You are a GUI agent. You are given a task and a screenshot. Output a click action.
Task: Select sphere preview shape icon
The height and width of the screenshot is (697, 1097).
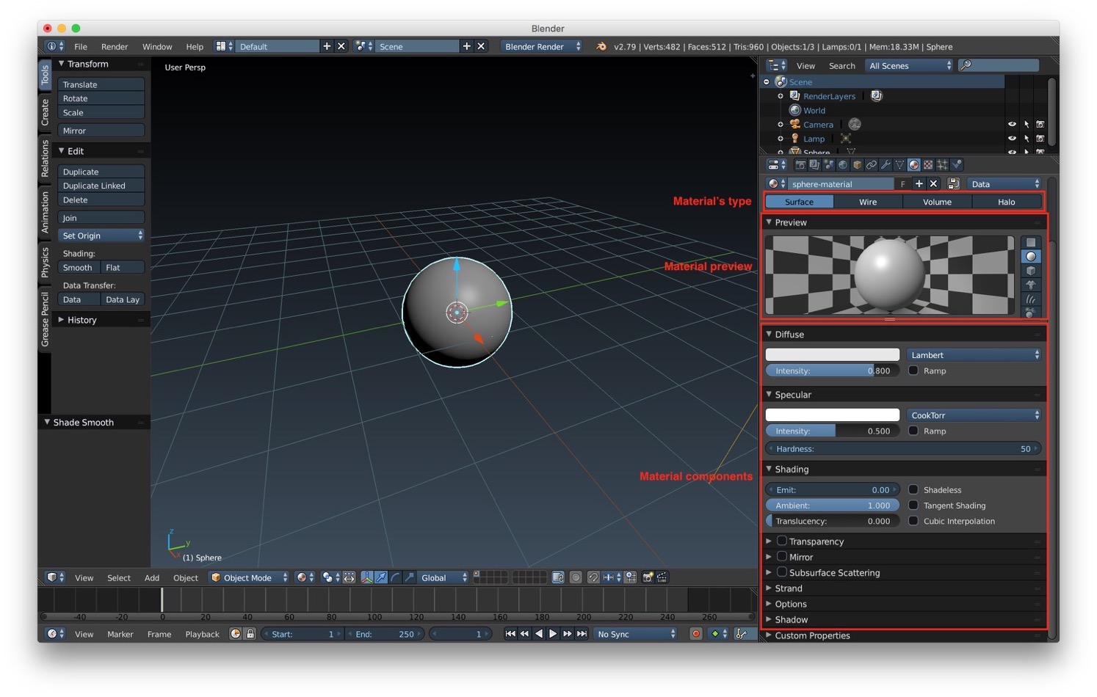[1031, 257]
